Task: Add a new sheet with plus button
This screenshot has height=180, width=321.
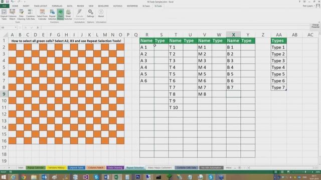Action: 239,168
